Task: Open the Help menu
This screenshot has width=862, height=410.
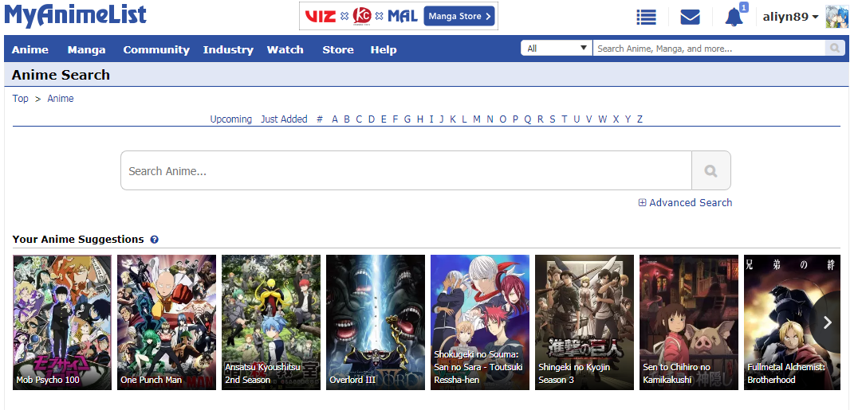Action: [x=384, y=49]
